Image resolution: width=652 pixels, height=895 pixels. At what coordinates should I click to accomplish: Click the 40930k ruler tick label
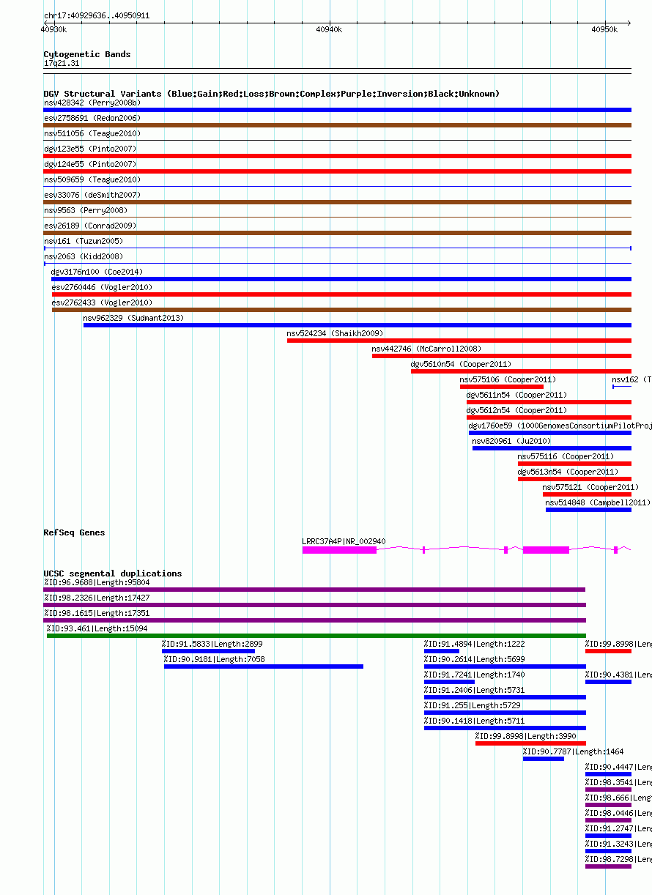coord(53,30)
